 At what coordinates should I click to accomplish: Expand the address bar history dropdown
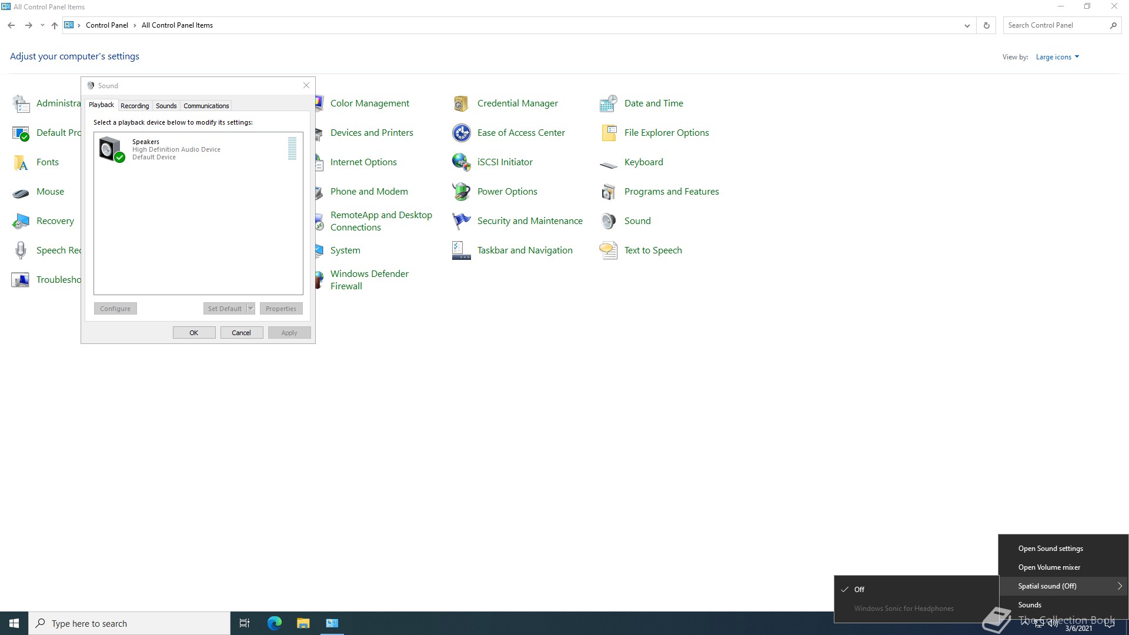click(967, 25)
